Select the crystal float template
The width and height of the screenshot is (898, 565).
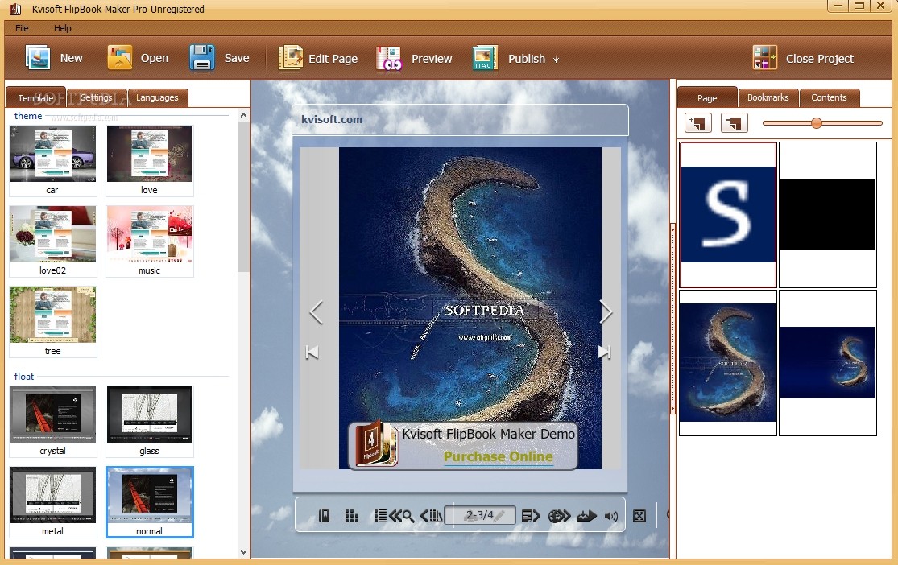click(52, 421)
